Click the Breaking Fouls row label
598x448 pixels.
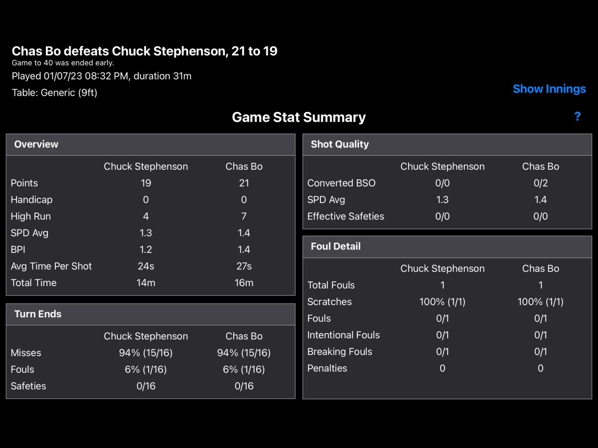340,352
